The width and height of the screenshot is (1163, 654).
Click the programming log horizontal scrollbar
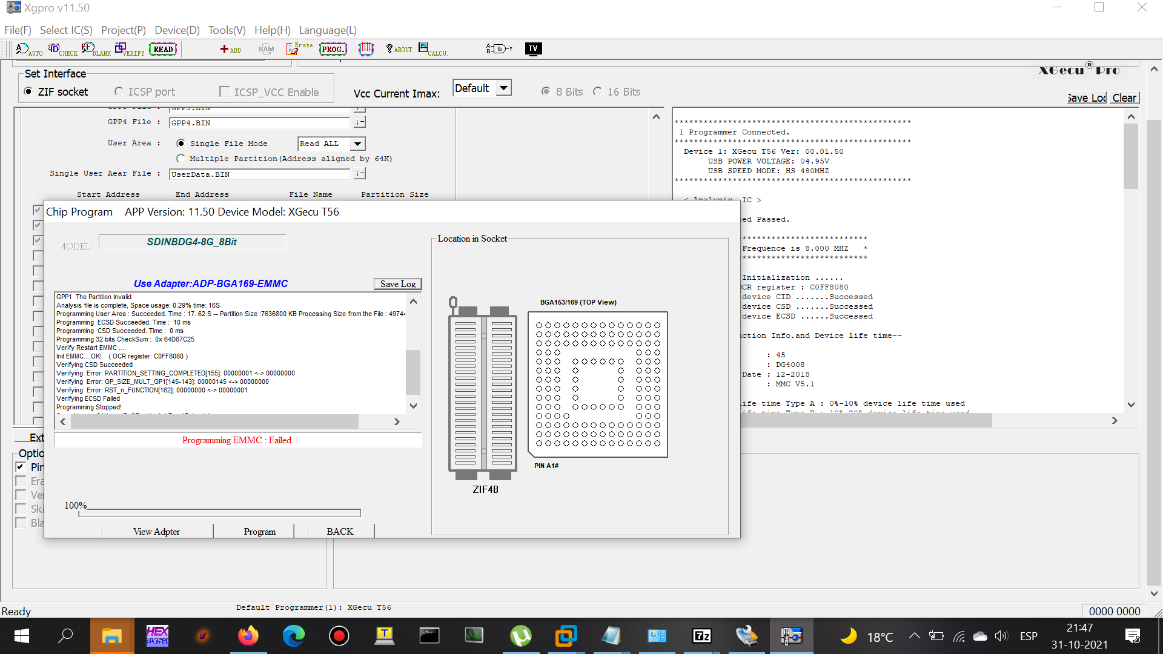coord(215,422)
